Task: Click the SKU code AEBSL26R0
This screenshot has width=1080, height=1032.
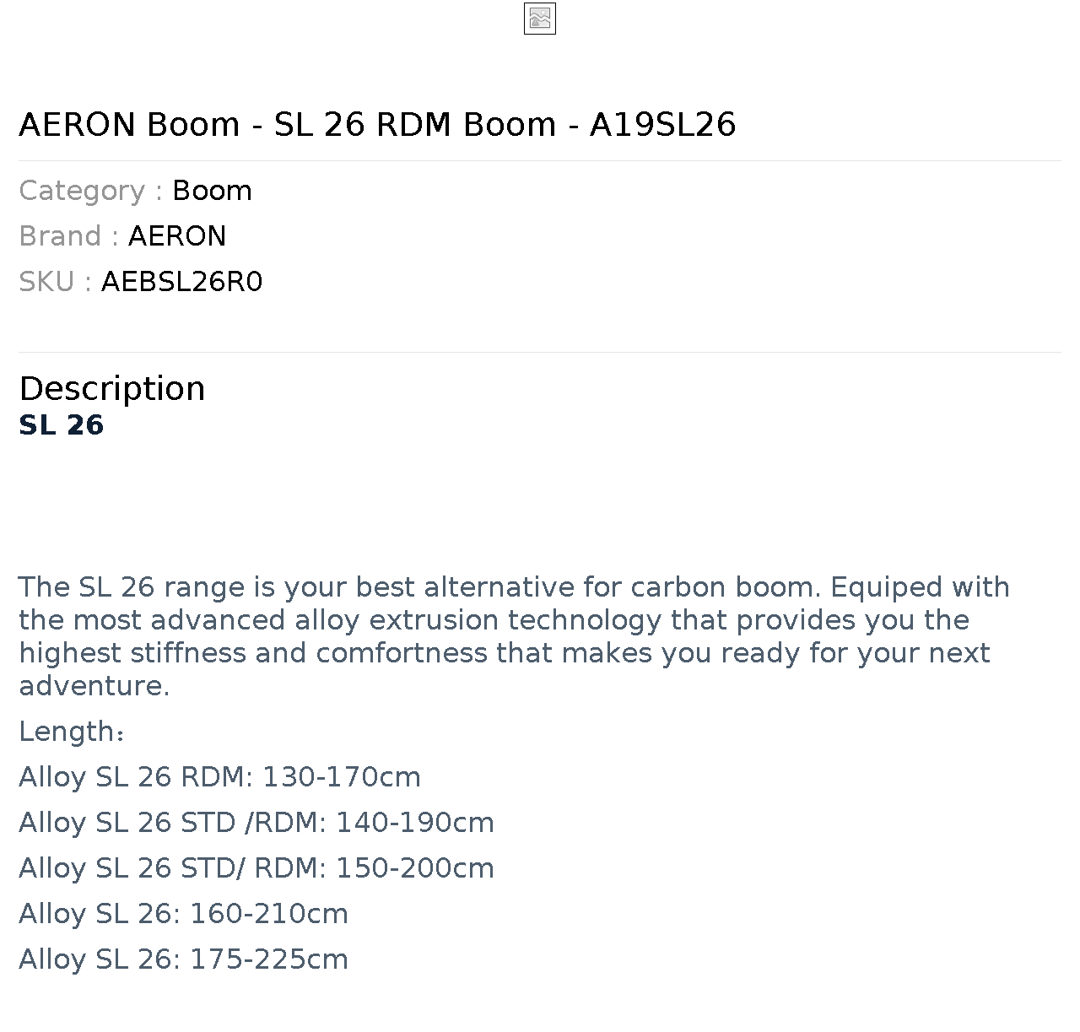Action: click(182, 282)
